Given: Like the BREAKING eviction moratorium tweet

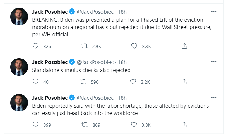Looking at the screenshot, I should click(134, 46).
